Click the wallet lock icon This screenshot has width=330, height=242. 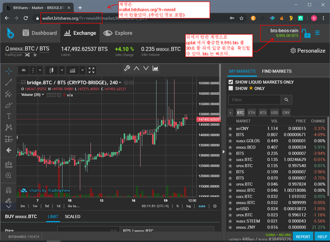pyautogui.click(x=306, y=33)
